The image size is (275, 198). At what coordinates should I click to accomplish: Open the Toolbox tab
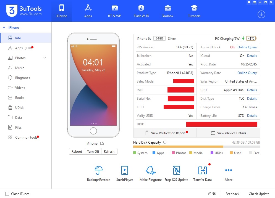(167, 10)
